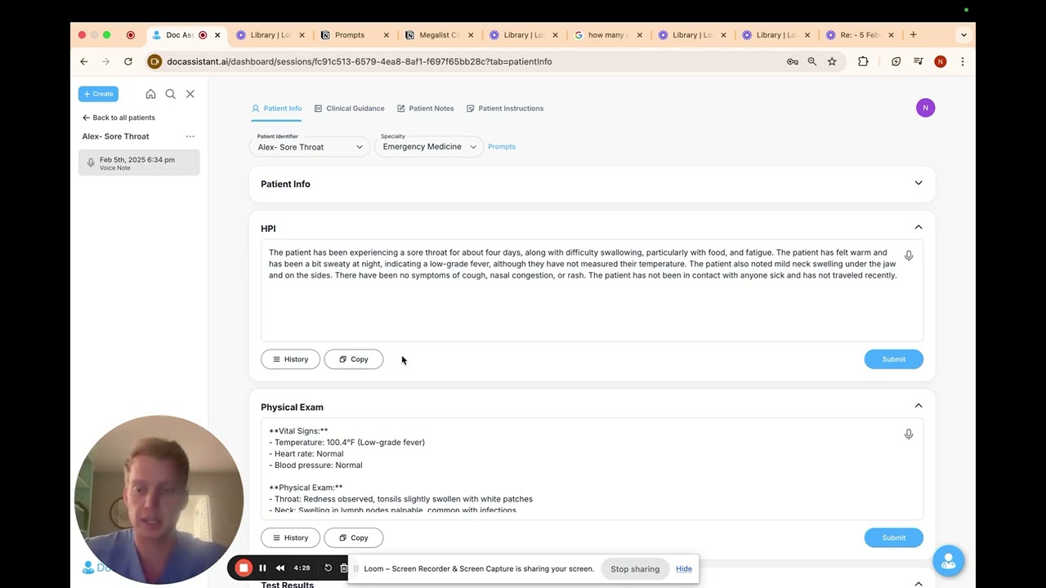Switch to the Patient Notes tab
Screen dimensions: 1046x588
(x=425, y=108)
